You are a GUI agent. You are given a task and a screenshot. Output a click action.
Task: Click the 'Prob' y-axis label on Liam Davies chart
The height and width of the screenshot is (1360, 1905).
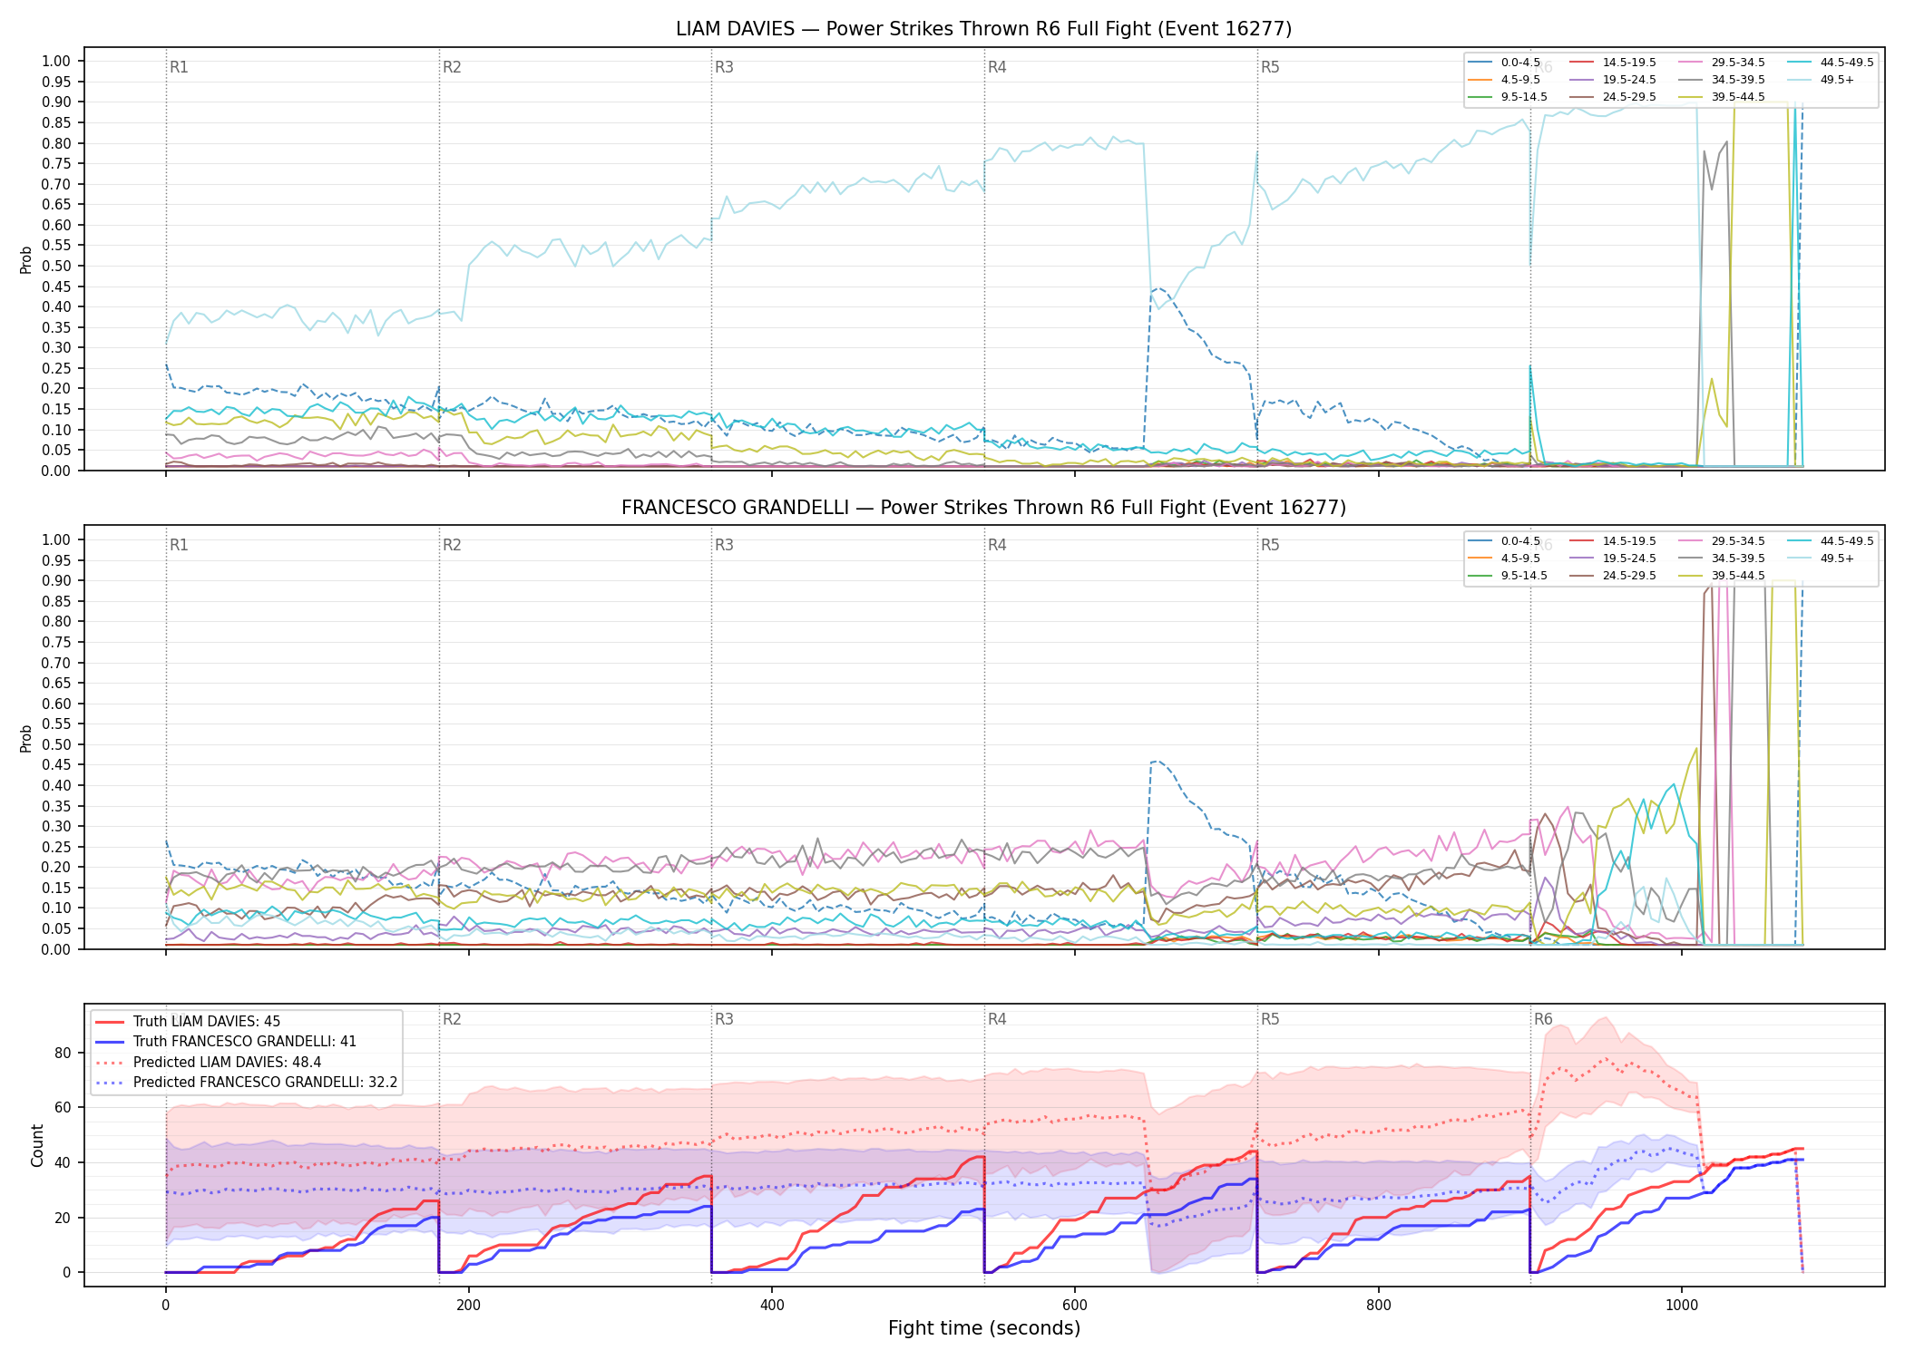pos(26,259)
